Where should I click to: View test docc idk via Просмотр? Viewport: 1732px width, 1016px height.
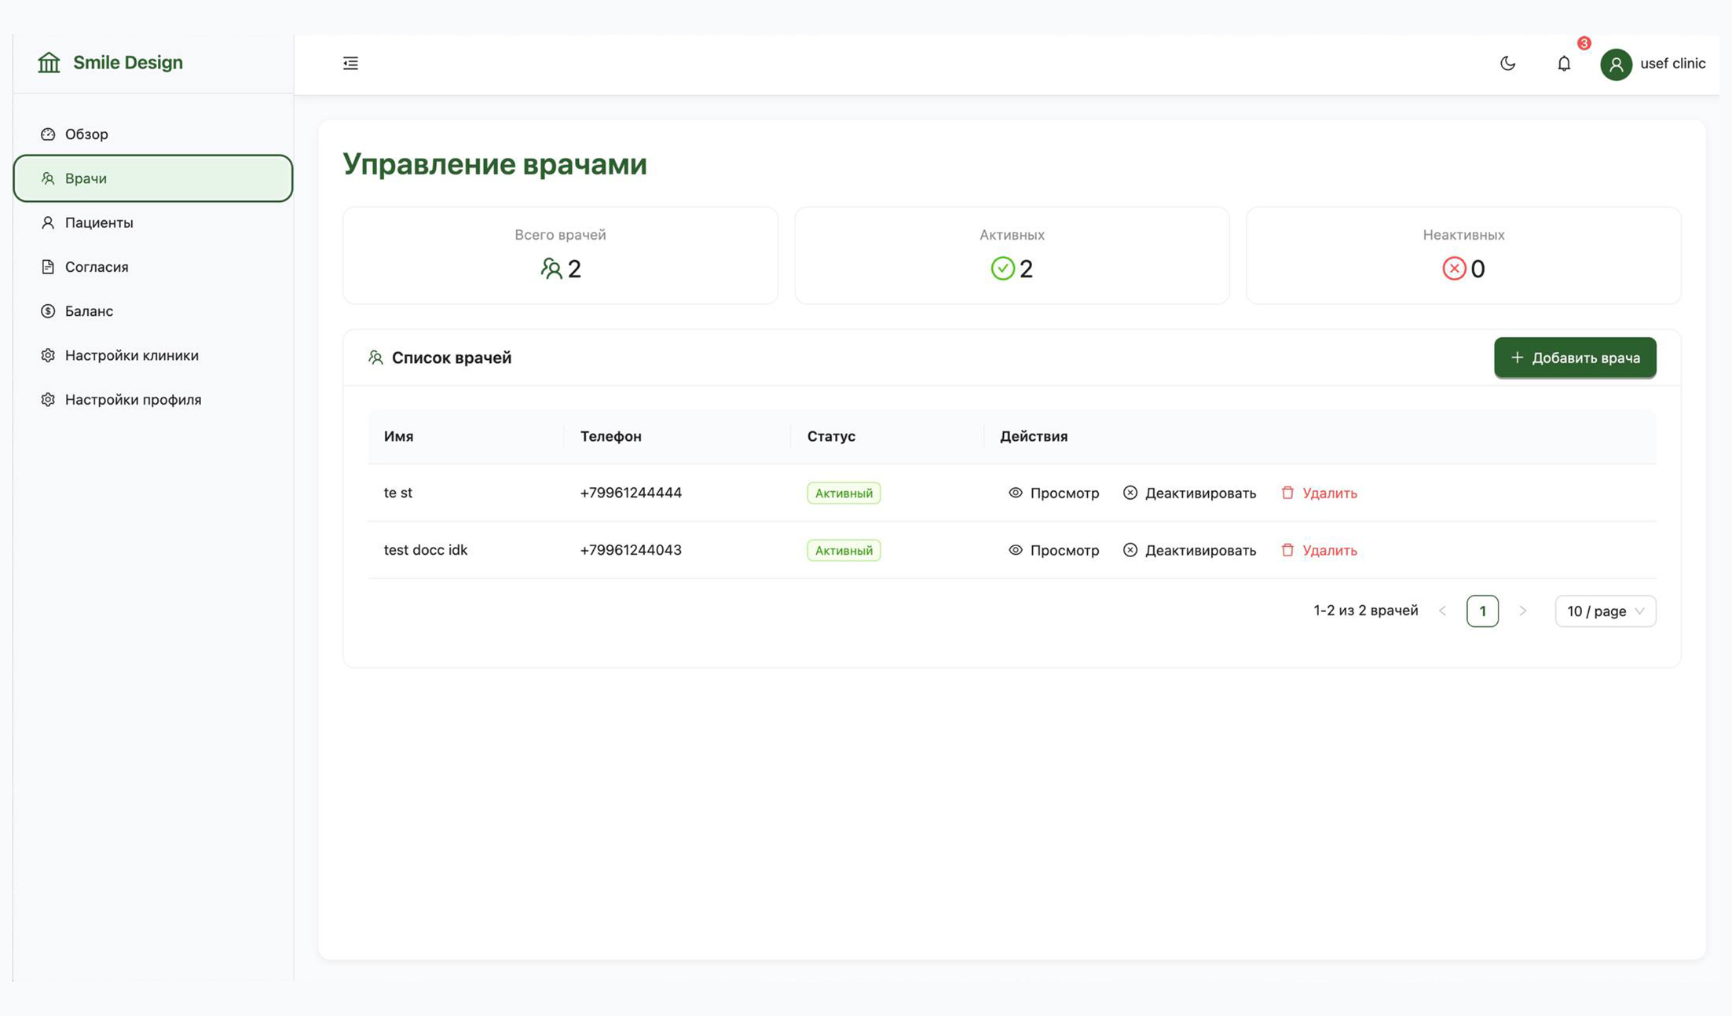point(1053,551)
